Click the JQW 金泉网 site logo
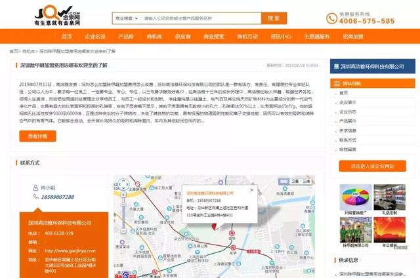The image size is (420, 278). [57, 16]
